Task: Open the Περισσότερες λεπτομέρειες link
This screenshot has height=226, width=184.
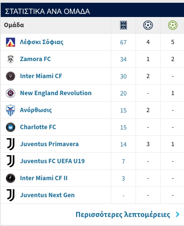Action: [x=123, y=215]
